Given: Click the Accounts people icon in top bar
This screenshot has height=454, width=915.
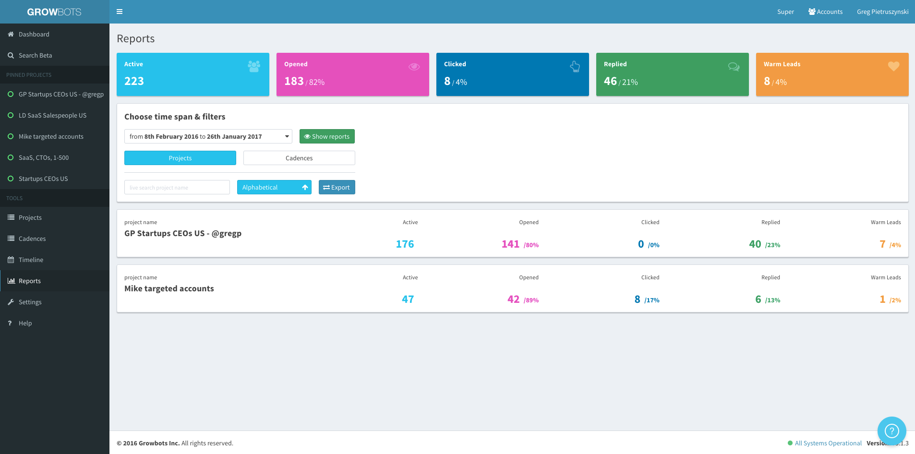Looking at the screenshot, I should click(x=825, y=11).
